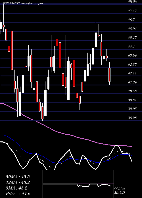Select the 41.34 price level label

pyautogui.click(x=132, y=82)
